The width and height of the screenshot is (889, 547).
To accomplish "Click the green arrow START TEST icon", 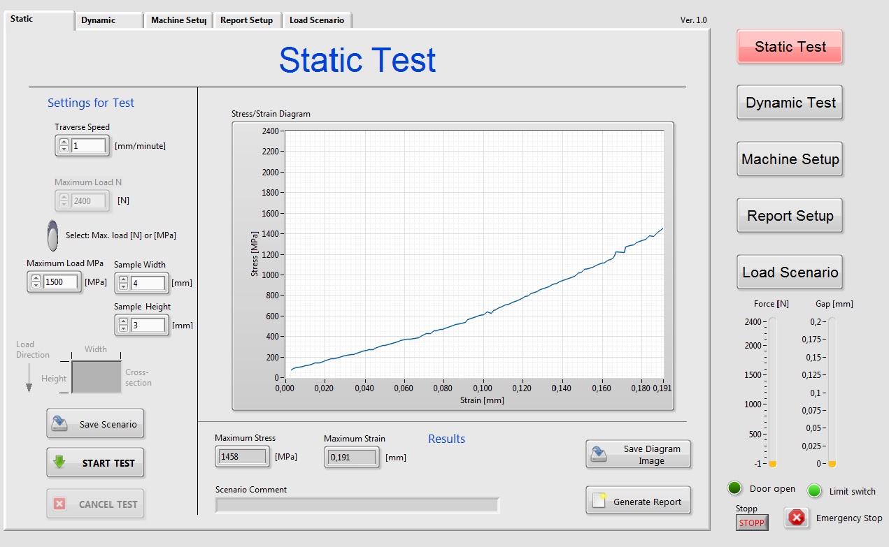I will (59, 462).
